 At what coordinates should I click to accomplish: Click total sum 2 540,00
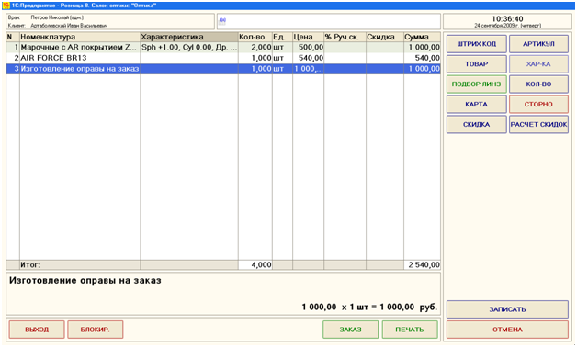pos(422,265)
